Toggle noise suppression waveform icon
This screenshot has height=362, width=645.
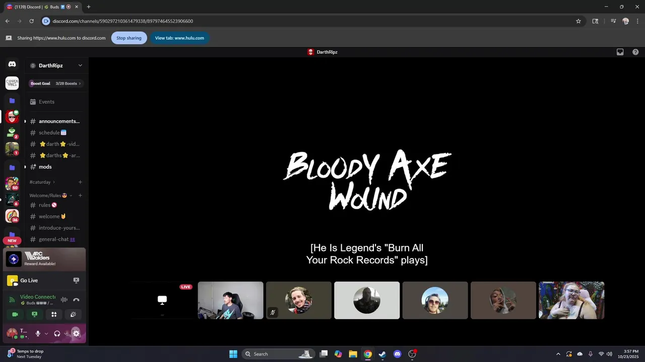click(x=64, y=300)
